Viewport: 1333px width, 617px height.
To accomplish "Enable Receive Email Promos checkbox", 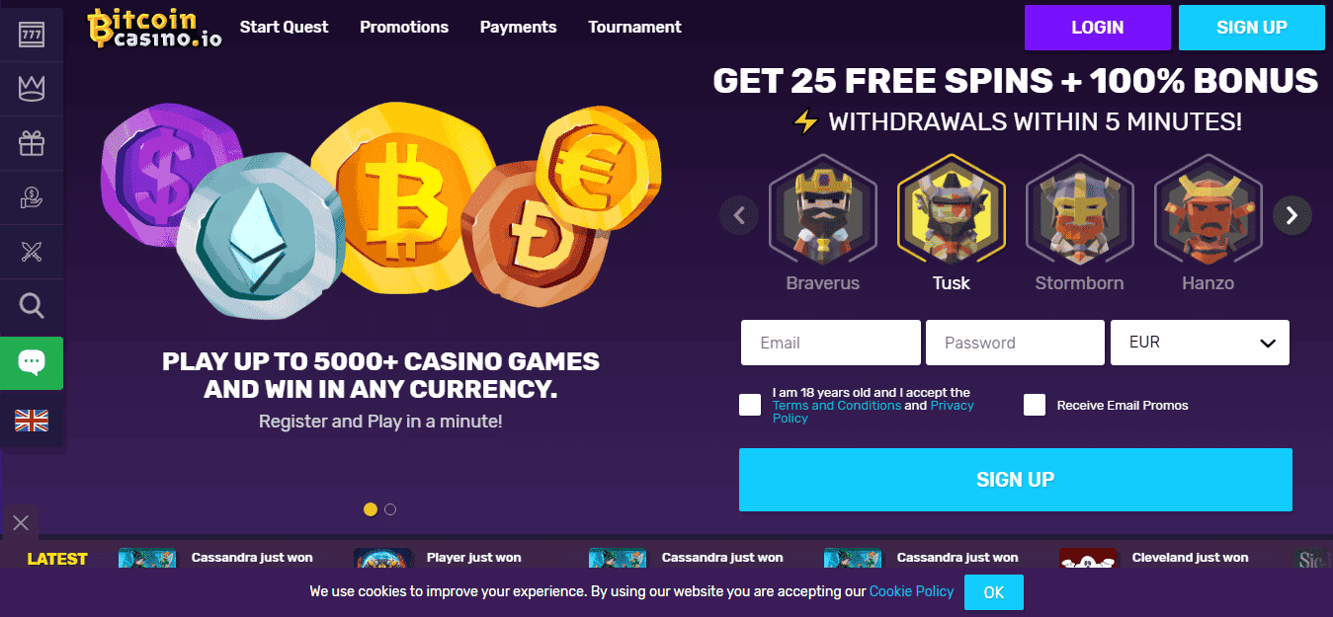I will coord(1035,405).
